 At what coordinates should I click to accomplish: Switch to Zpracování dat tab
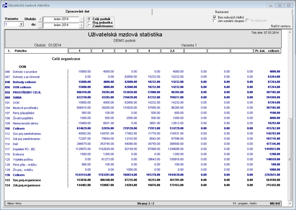pyautogui.click(x=77, y=11)
